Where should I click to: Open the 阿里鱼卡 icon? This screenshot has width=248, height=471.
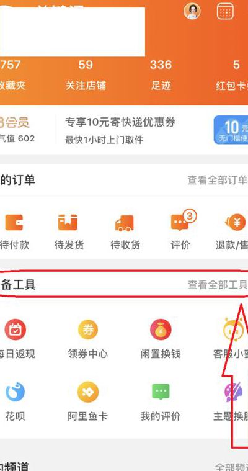88,392
